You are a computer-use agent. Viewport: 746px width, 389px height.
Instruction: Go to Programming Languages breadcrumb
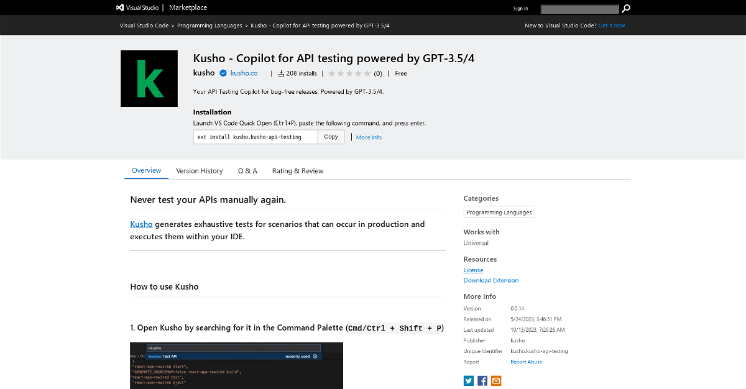[x=210, y=25]
